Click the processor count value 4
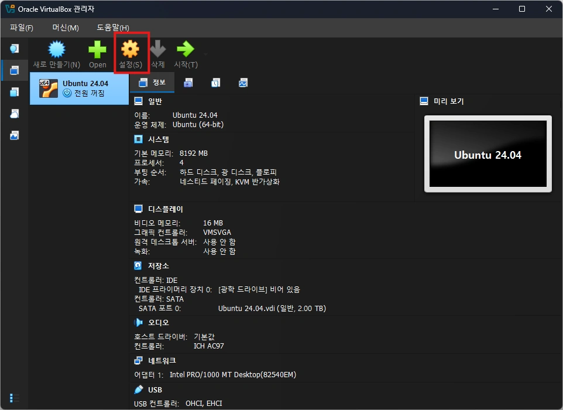The image size is (563, 410). (x=181, y=163)
